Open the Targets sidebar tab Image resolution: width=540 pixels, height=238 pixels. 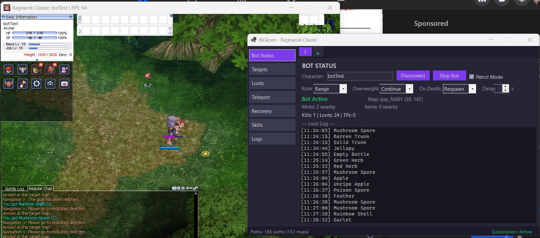[272, 69]
